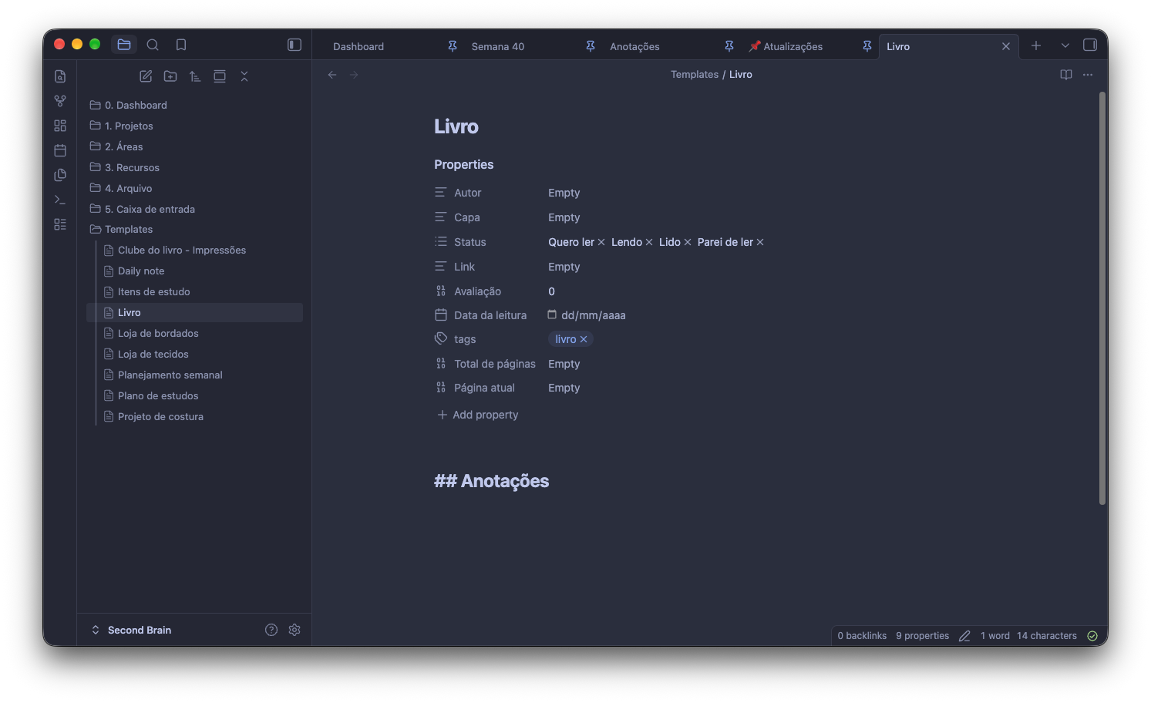This screenshot has height=703, width=1151.
Task: Click Templates in the breadcrumb
Action: 695,75
